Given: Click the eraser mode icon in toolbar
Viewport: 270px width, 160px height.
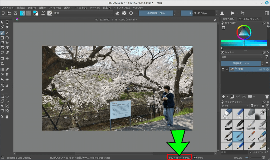Looking at the screenshot, I should 118,13.
